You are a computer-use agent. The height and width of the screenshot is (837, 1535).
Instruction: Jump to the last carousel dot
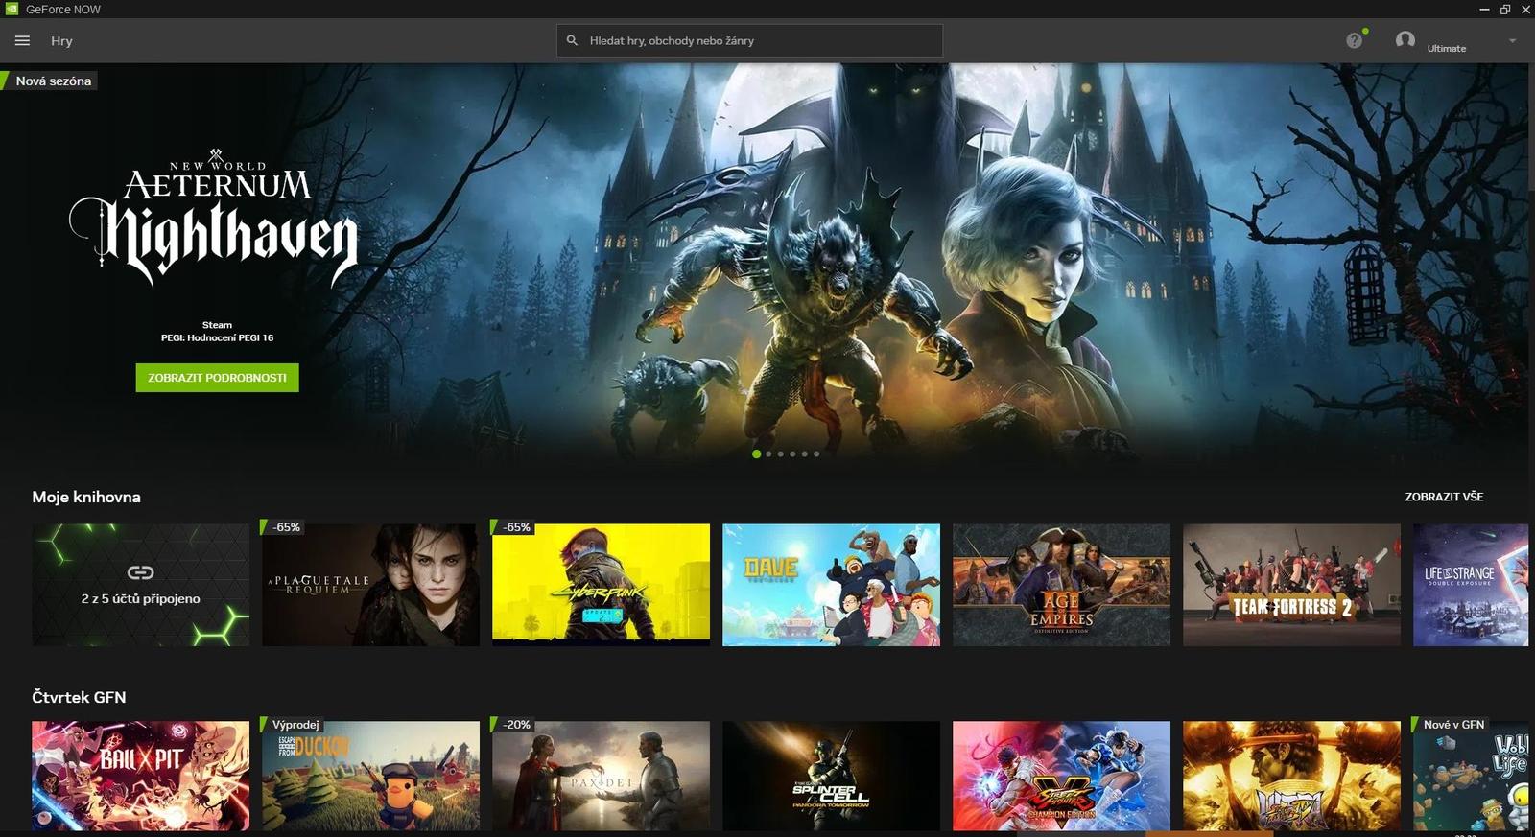click(816, 454)
